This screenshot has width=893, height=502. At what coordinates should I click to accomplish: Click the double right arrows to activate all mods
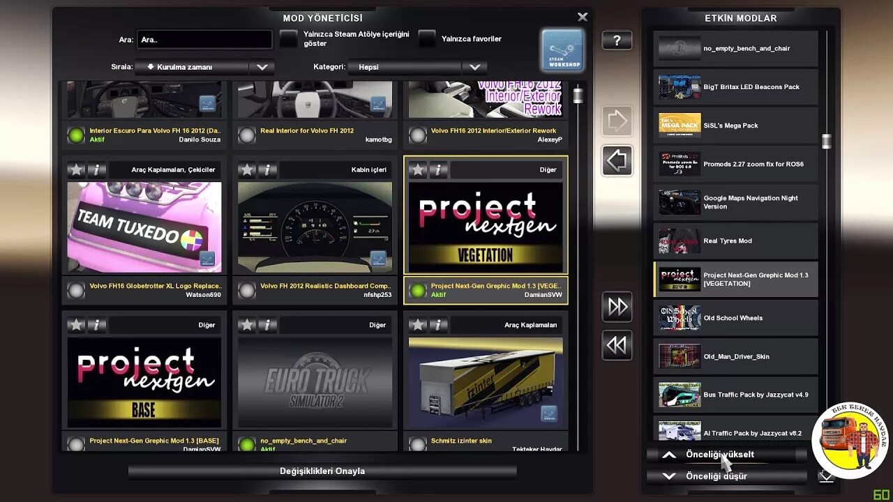tap(617, 307)
